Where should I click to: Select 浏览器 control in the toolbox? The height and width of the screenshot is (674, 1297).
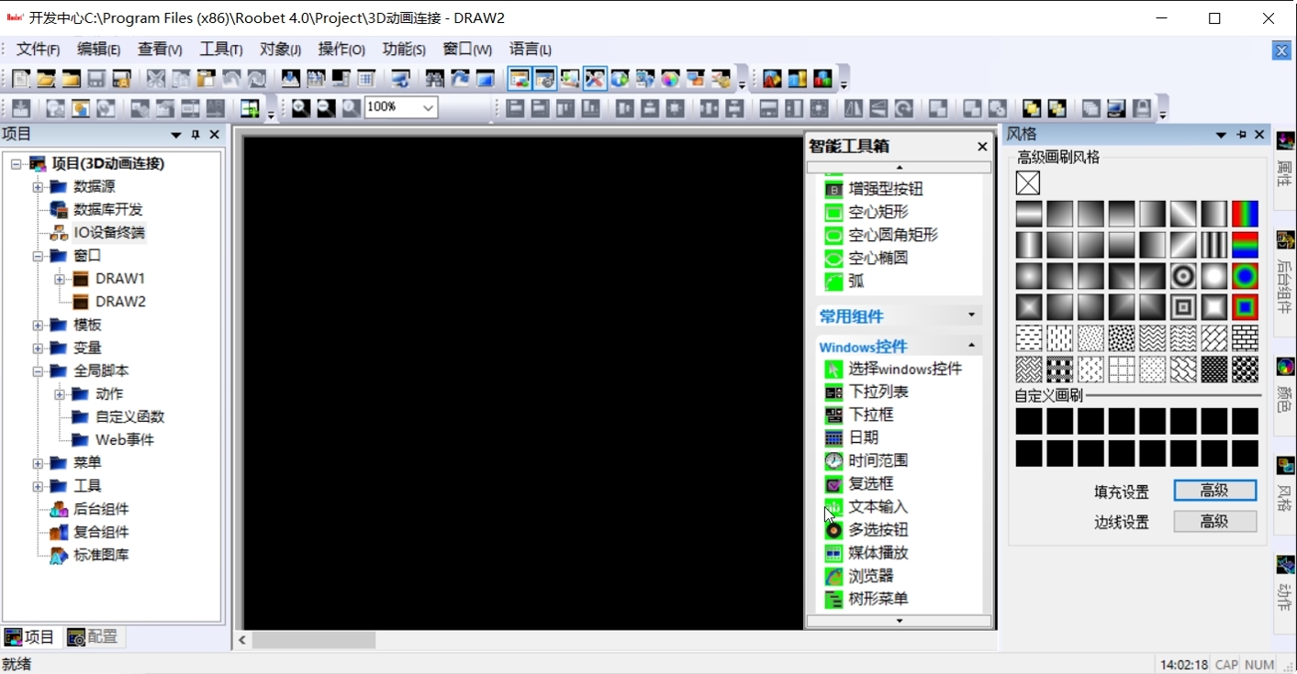870,576
